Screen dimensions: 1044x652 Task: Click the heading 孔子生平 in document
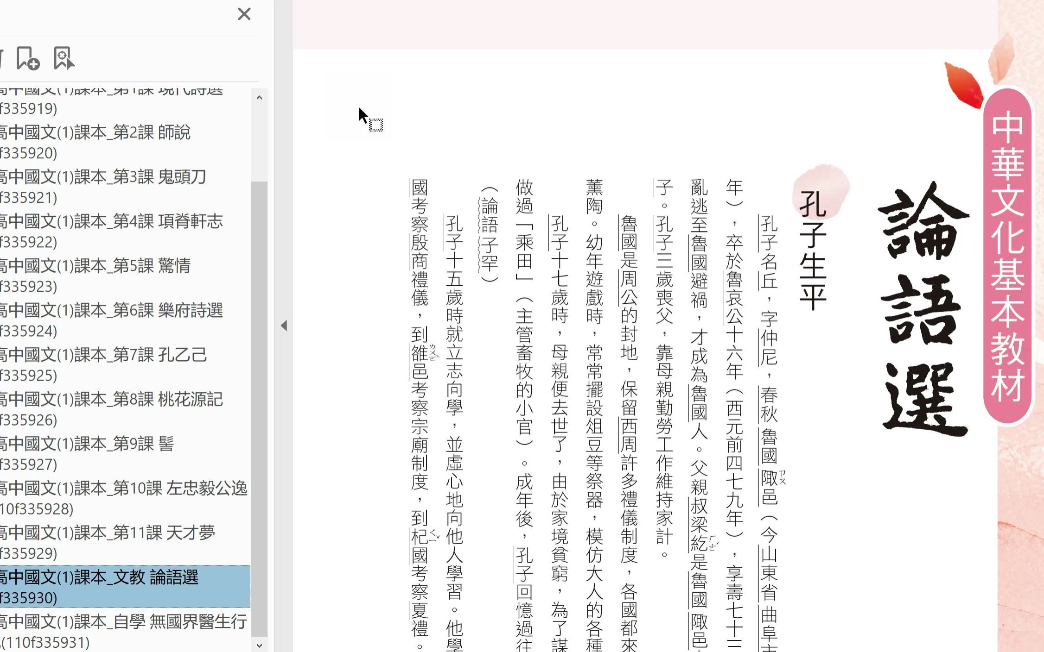tap(813, 250)
